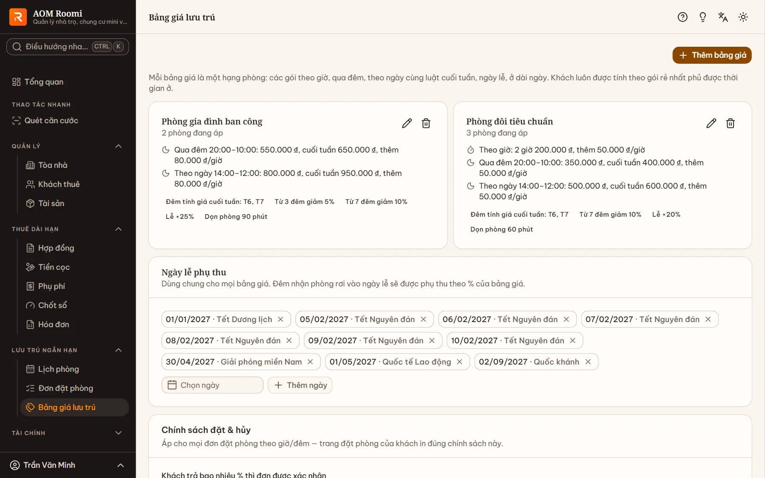Edit the Phòng gia đình ban công price list
The width and height of the screenshot is (765, 478).
pyautogui.click(x=407, y=123)
